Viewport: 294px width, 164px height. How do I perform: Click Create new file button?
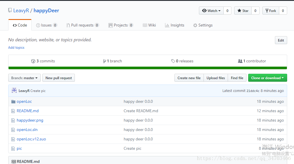[x=189, y=78]
